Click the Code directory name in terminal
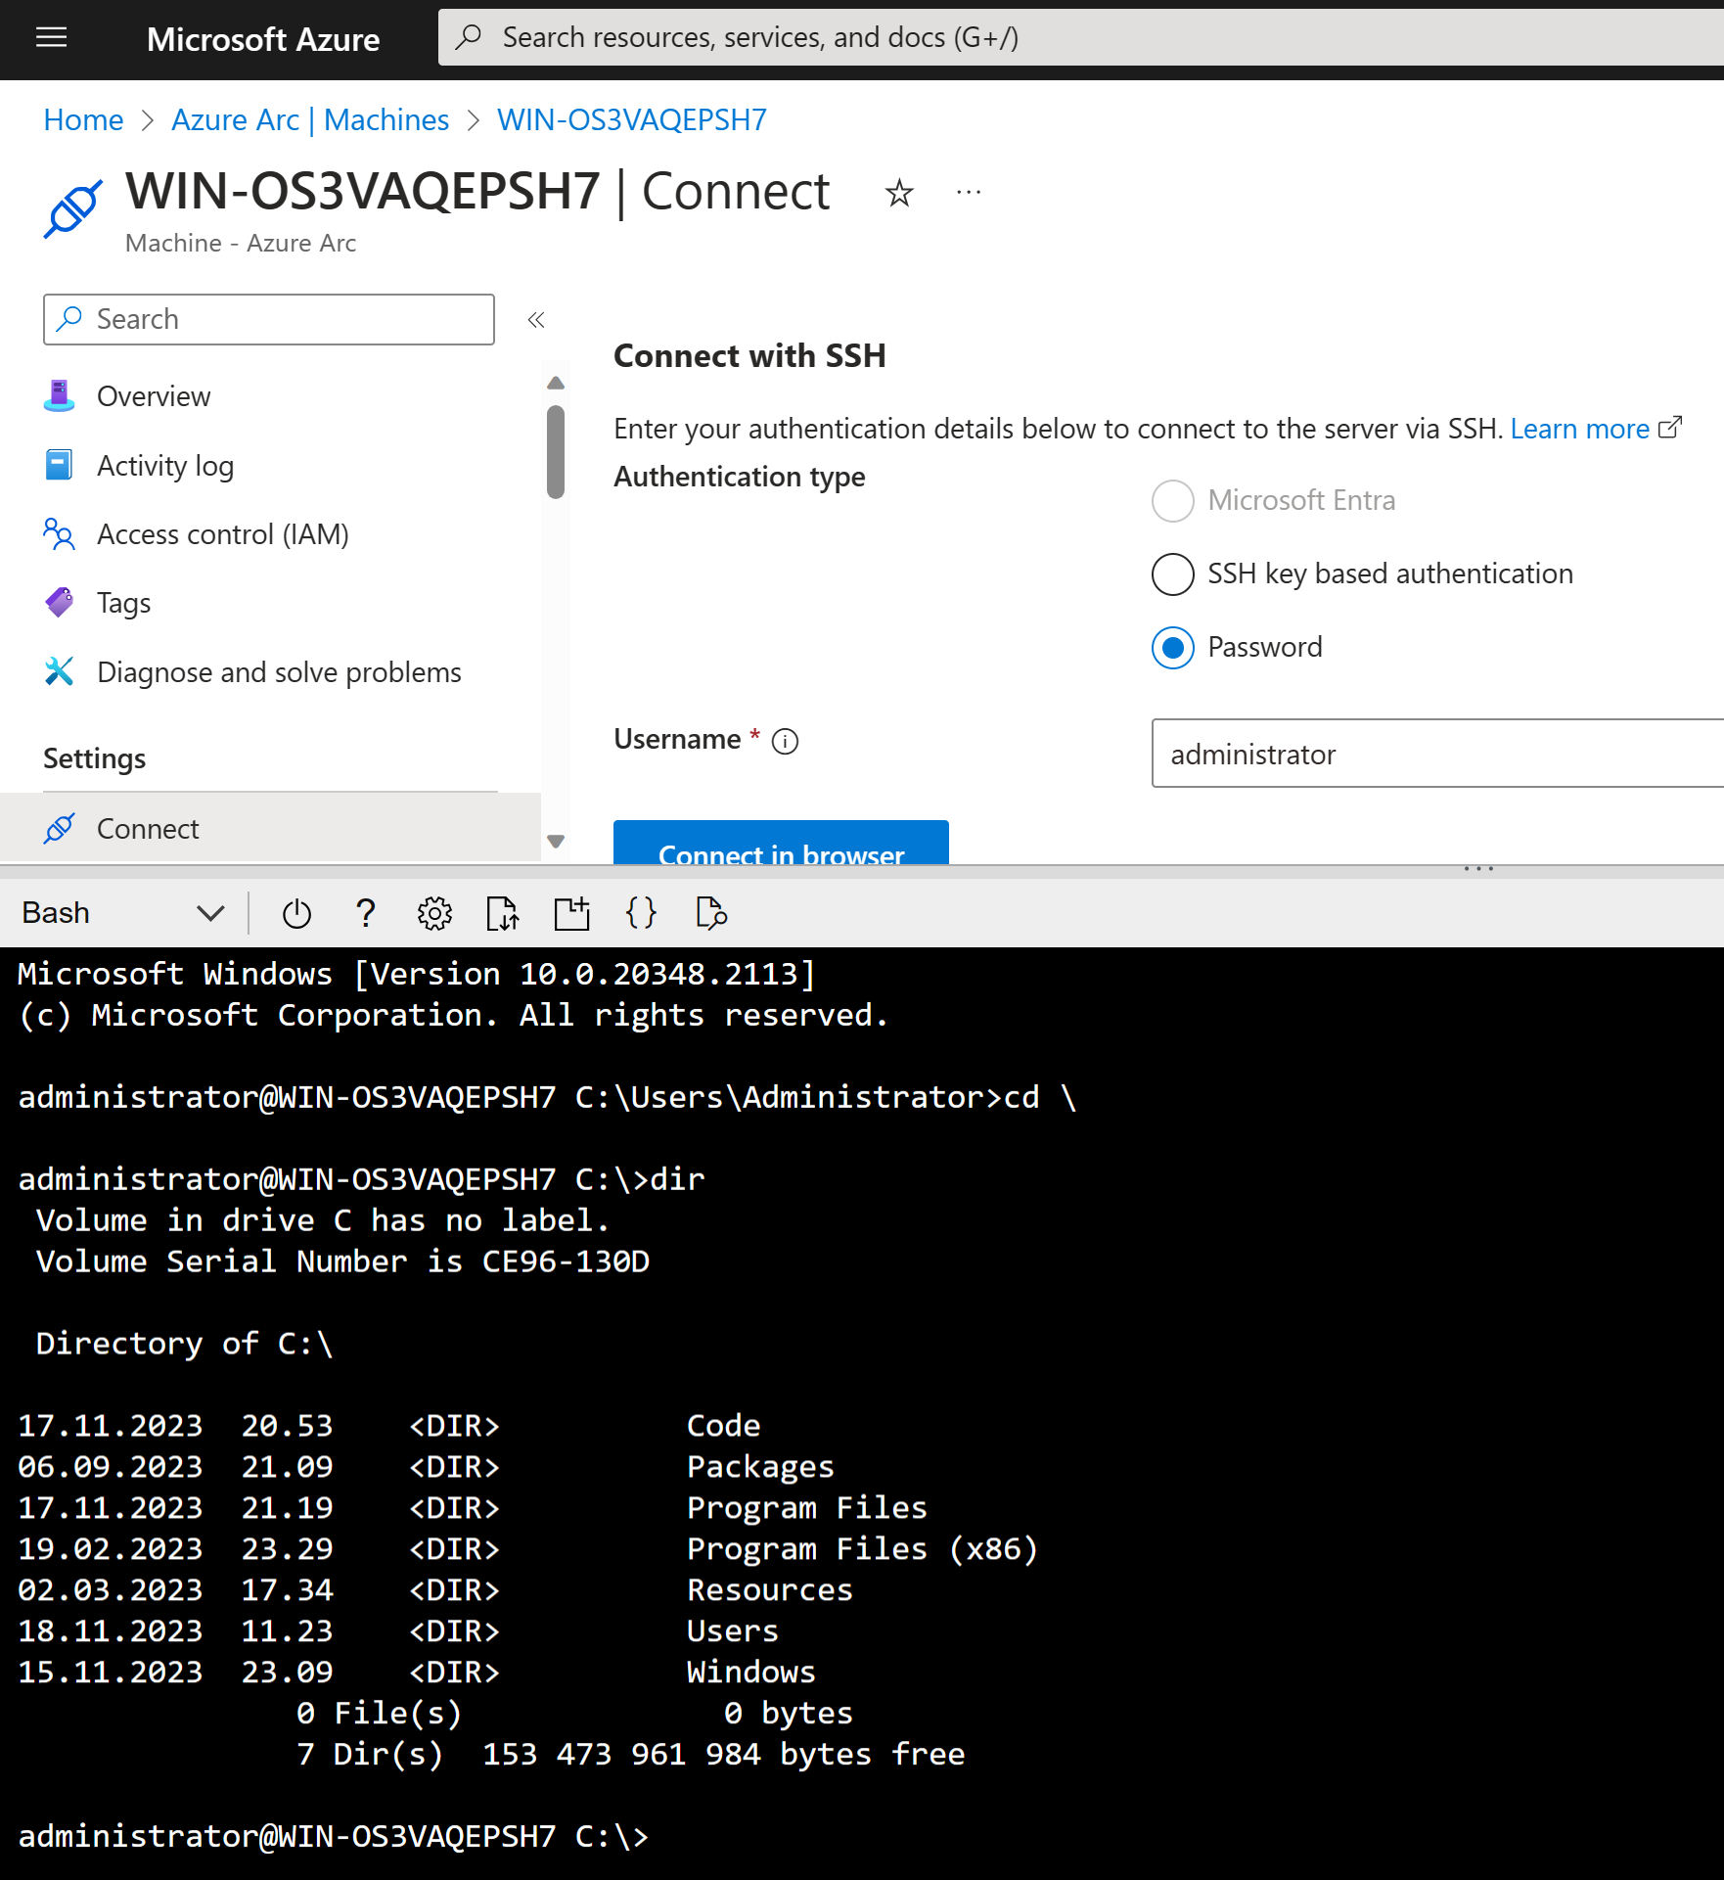Viewport: 1724px width, 1880px height. point(723,1426)
